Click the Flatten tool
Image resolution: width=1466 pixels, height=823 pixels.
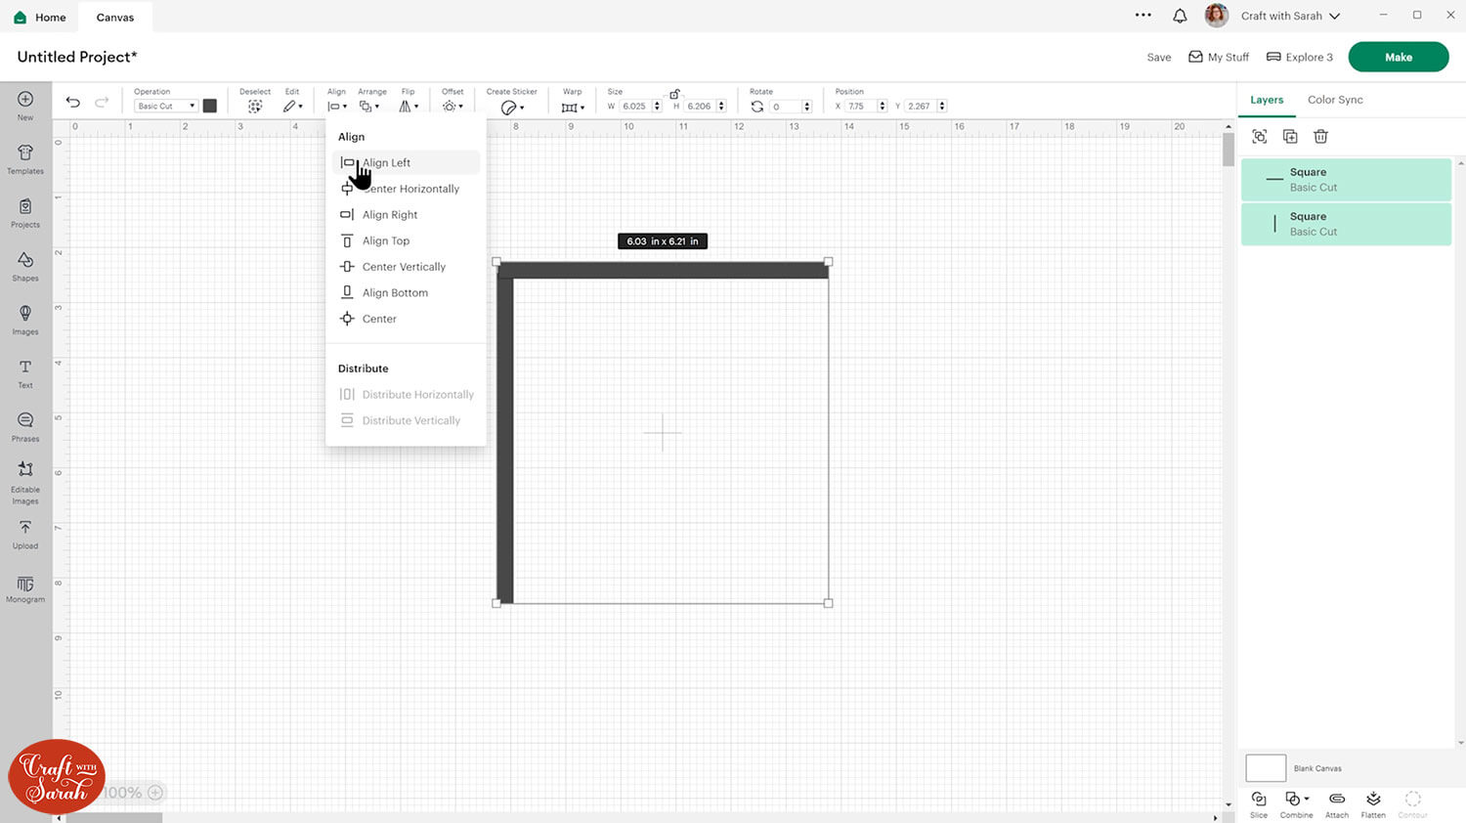(x=1373, y=804)
